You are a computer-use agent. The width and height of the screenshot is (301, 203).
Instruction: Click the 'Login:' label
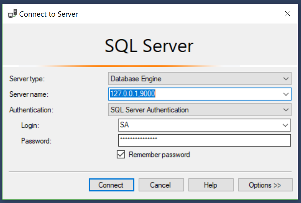click(x=30, y=125)
